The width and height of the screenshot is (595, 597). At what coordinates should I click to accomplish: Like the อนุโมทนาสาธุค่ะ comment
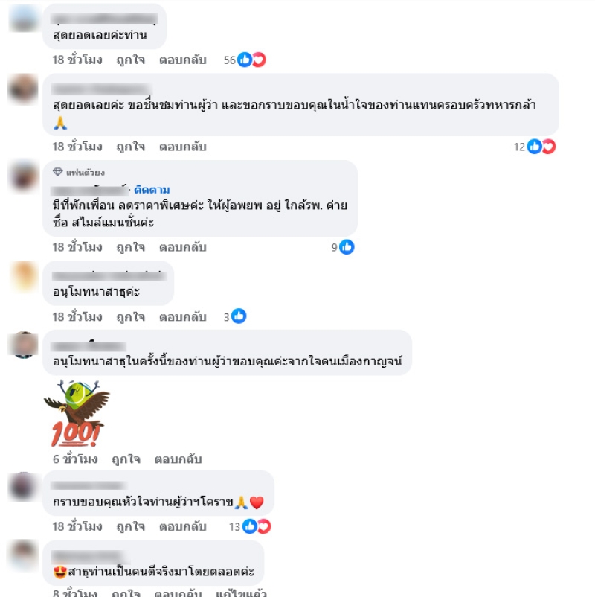click(130, 317)
